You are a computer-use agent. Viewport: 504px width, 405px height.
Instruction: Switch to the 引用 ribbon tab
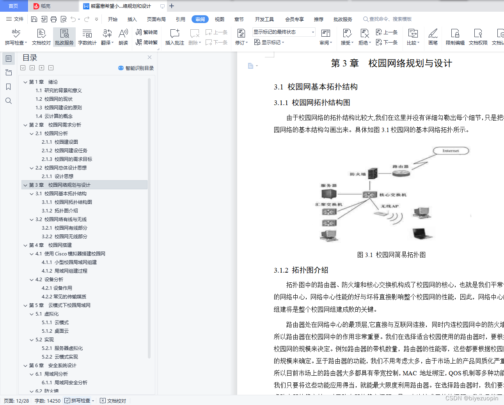click(x=181, y=19)
